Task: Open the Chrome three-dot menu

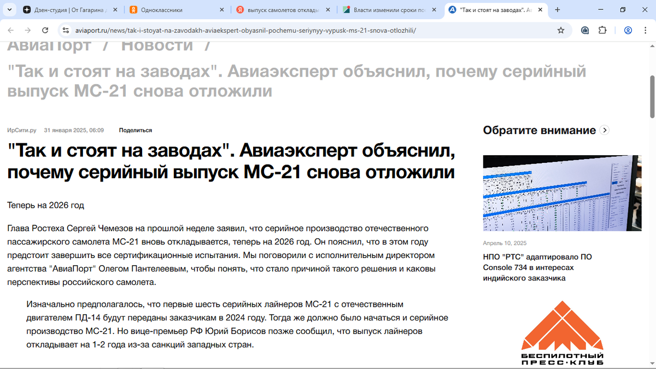Action: 645,31
